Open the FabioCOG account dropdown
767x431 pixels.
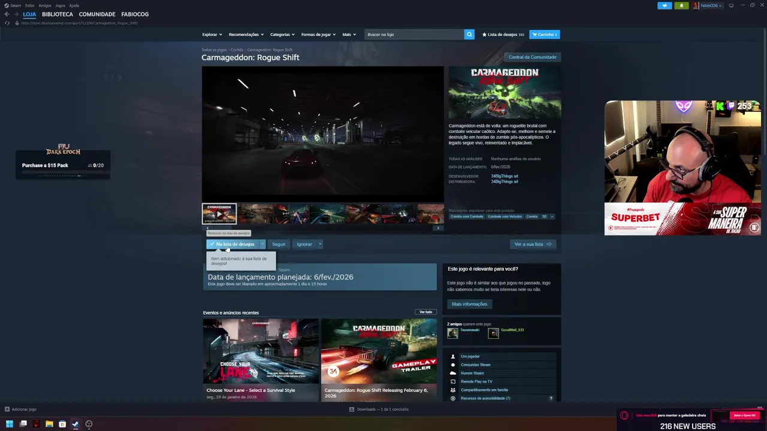coord(711,5)
